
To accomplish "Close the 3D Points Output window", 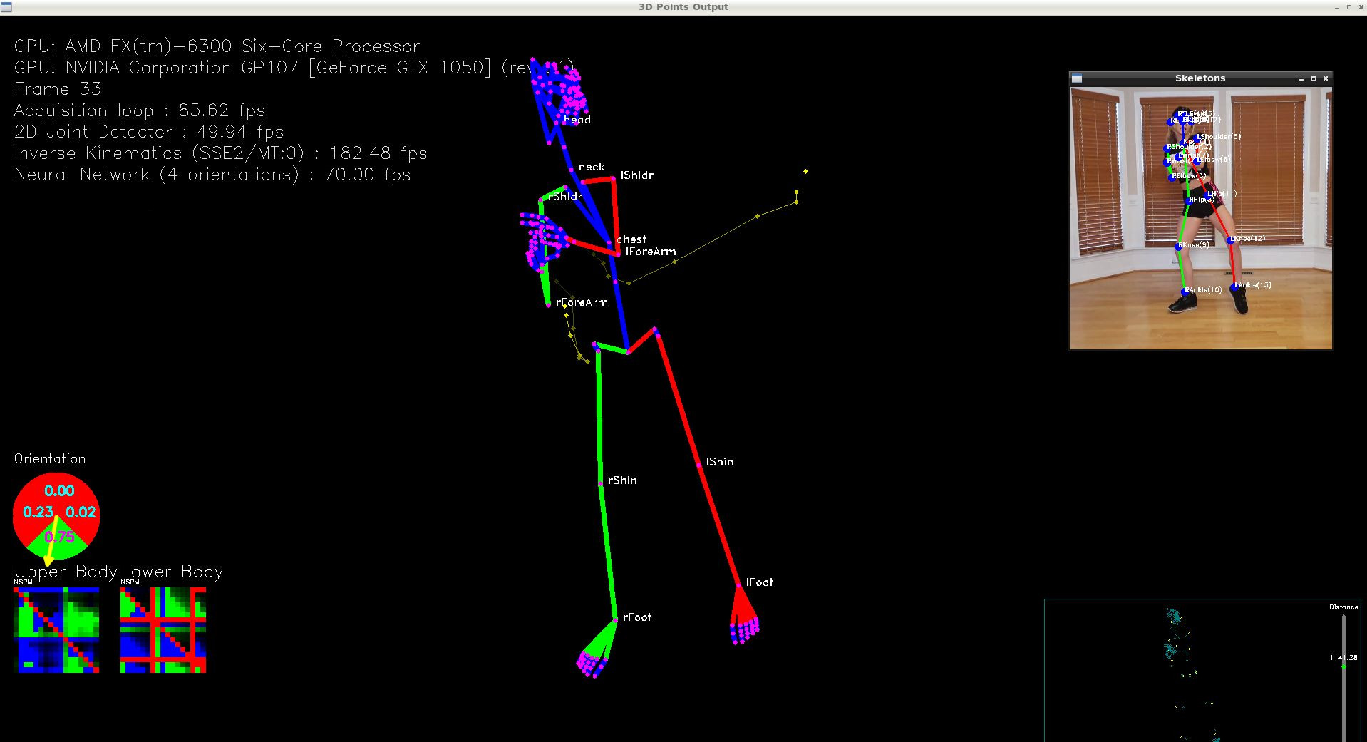I will click(1361, 7).
